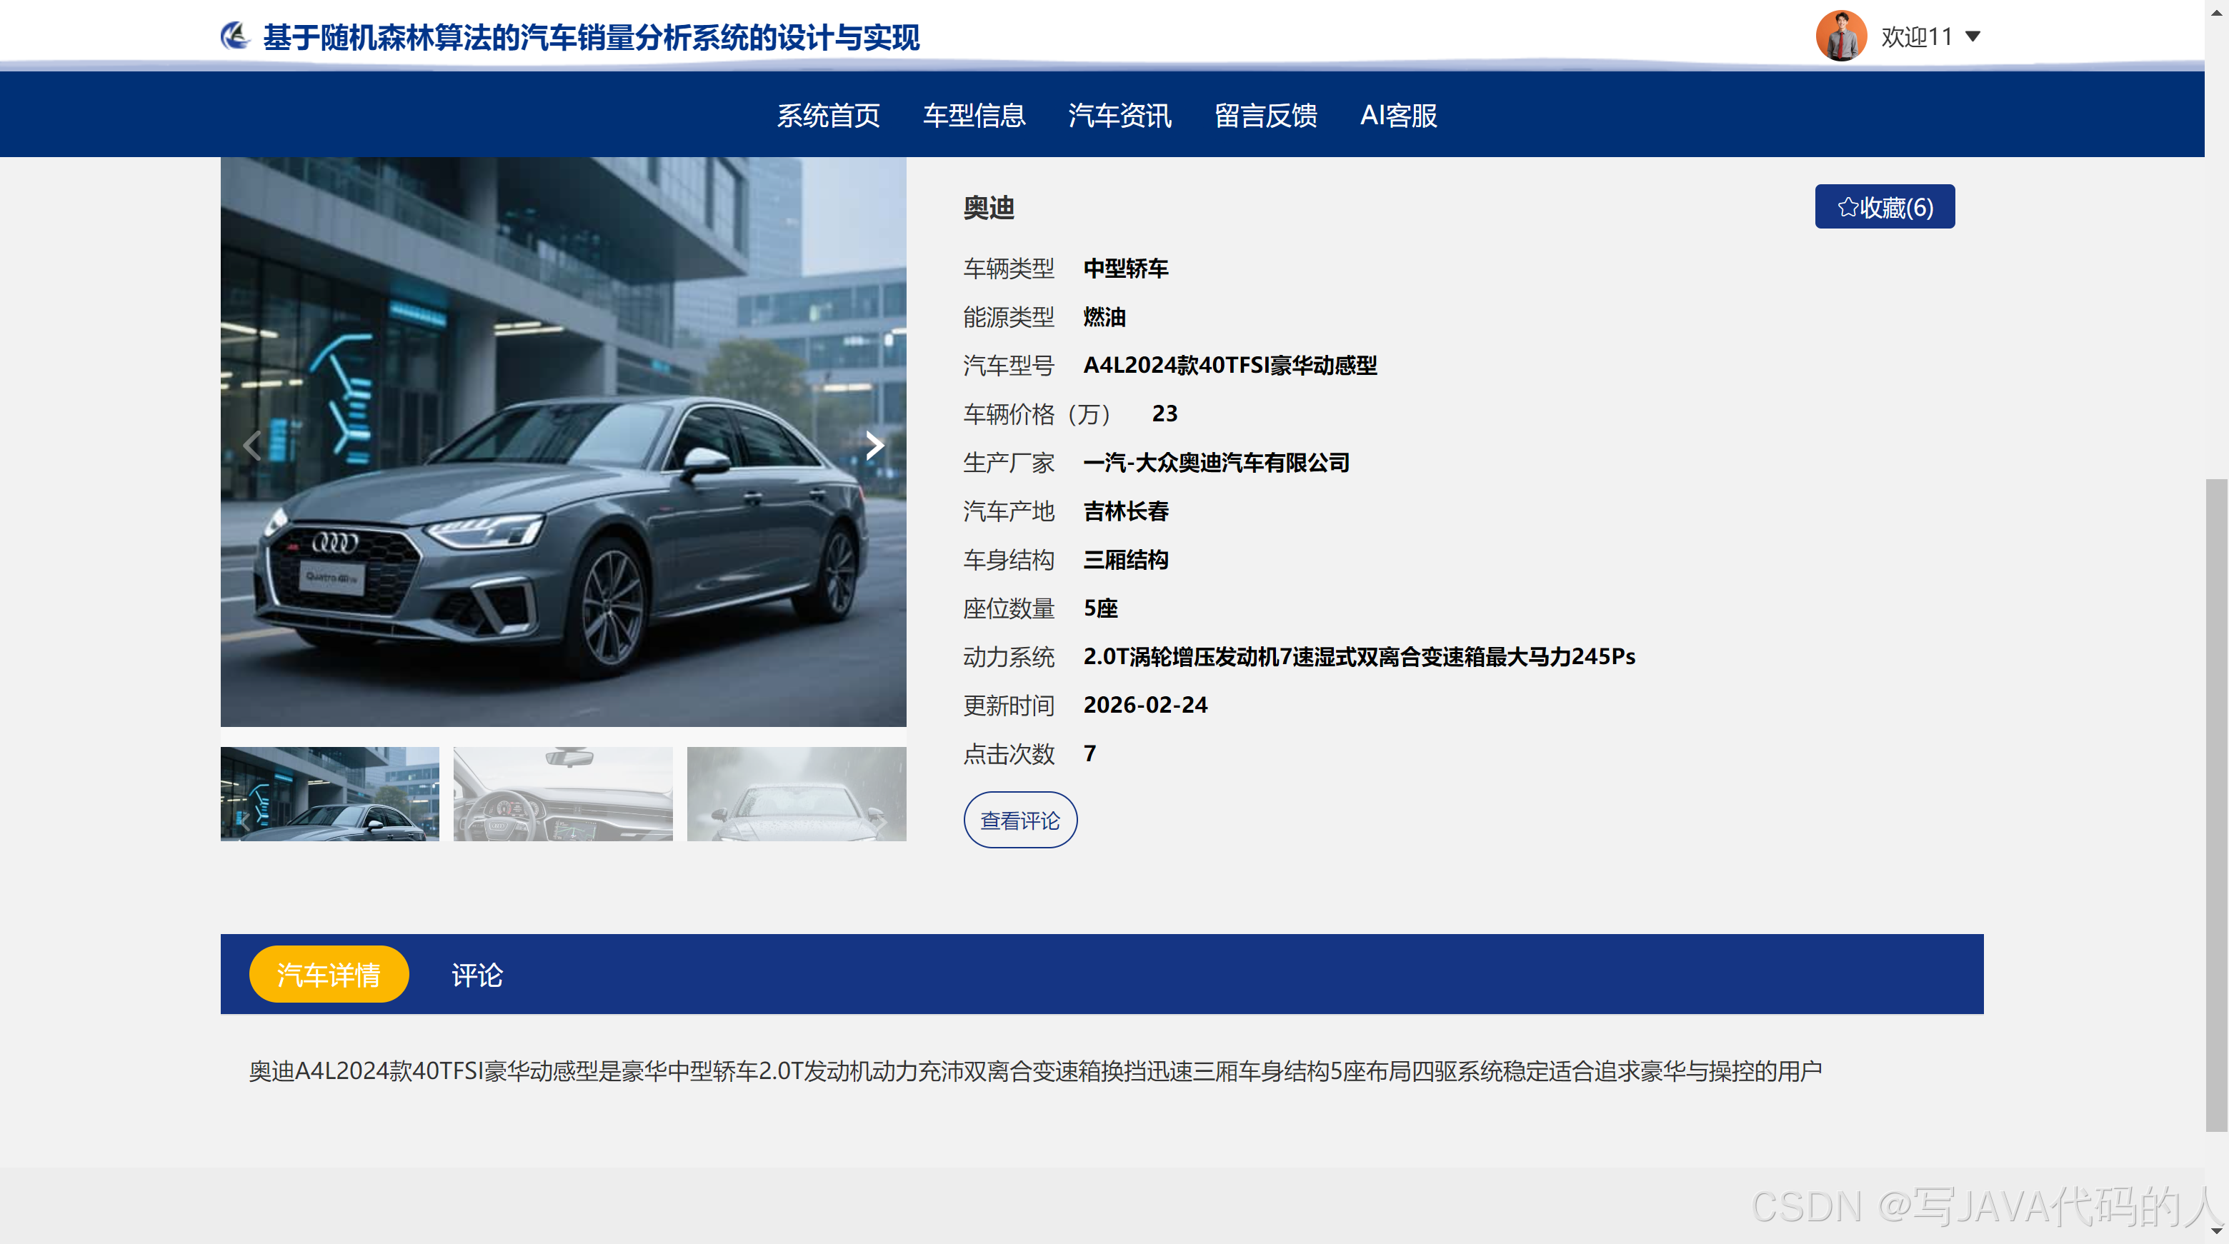
Task: Click the 汽车型号 field label
Action: tap(1009, 366)
